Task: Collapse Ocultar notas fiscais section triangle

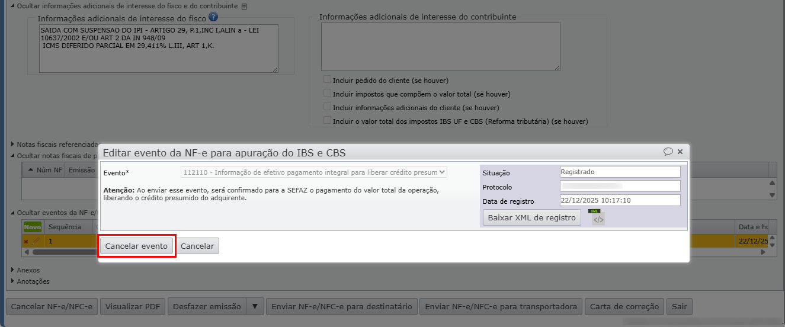Action: 13,156
